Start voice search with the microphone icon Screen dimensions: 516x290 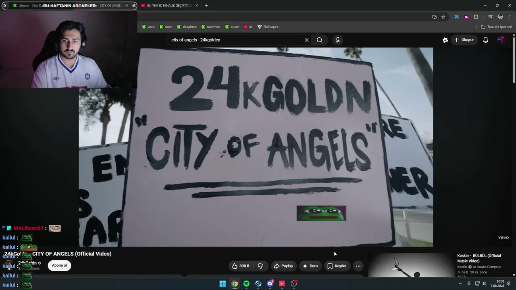(338, 40)
